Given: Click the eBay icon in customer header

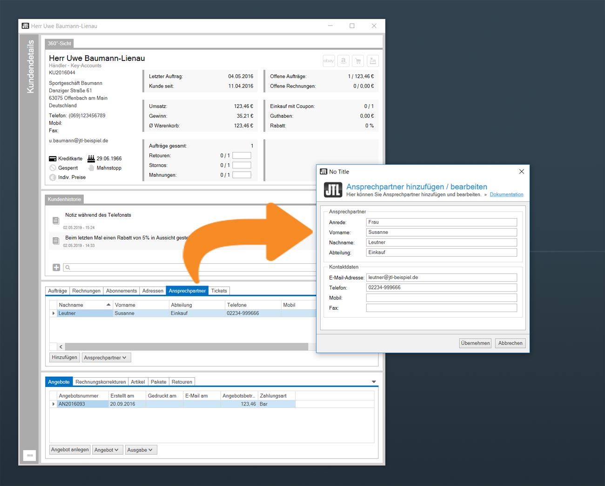Looking at the screenshot, I should coord(329,61).
